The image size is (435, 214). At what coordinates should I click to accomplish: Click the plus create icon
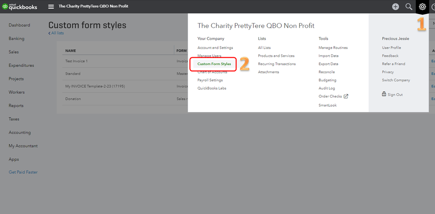tap(395, 7)
